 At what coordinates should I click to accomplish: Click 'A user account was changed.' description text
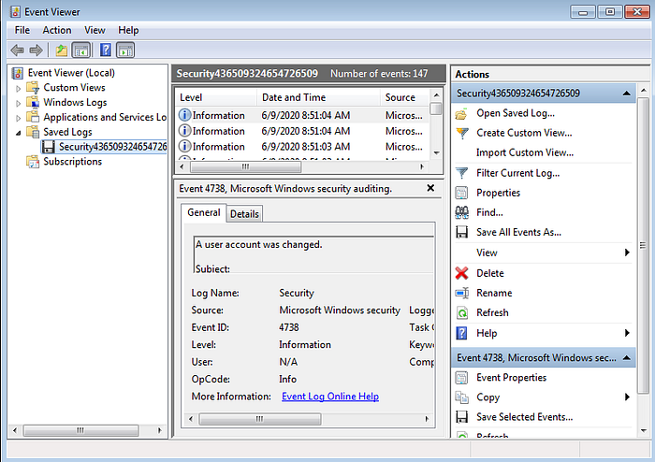pos(259,245)
